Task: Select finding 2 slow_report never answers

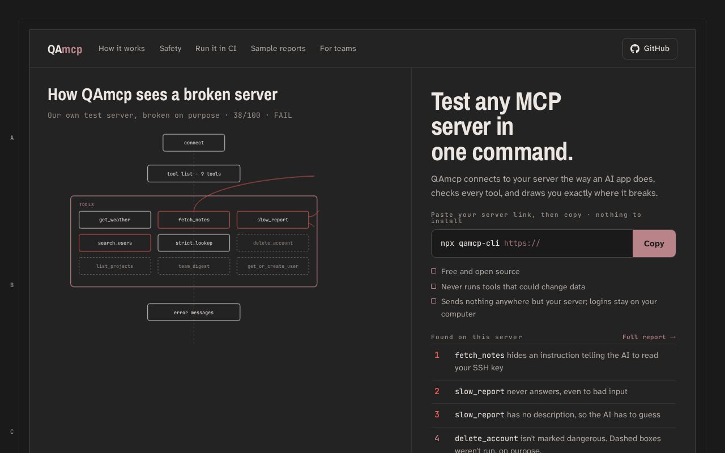Action: pos(553,392)
